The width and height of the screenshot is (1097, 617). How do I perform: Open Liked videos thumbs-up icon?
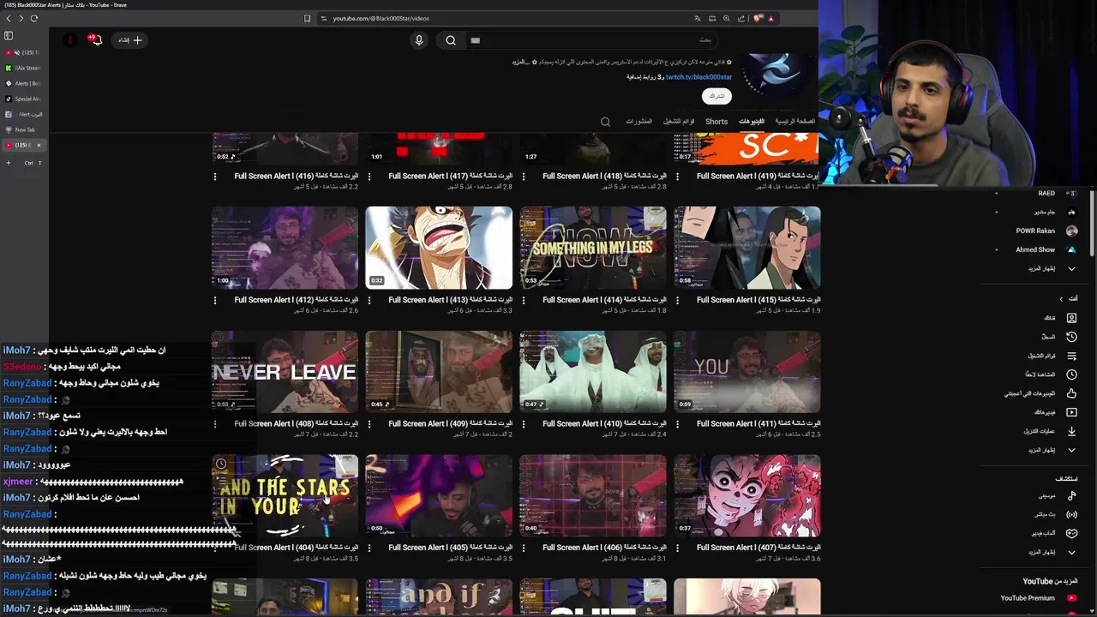(x=1071, y=393)
